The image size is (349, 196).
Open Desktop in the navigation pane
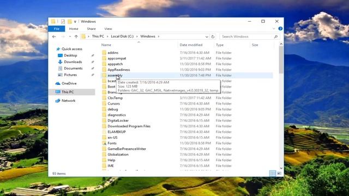(x=70, y=56)
